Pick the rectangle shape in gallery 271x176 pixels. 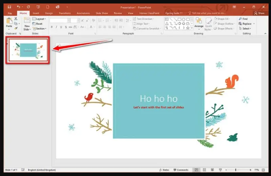click(x=180, y=19)
